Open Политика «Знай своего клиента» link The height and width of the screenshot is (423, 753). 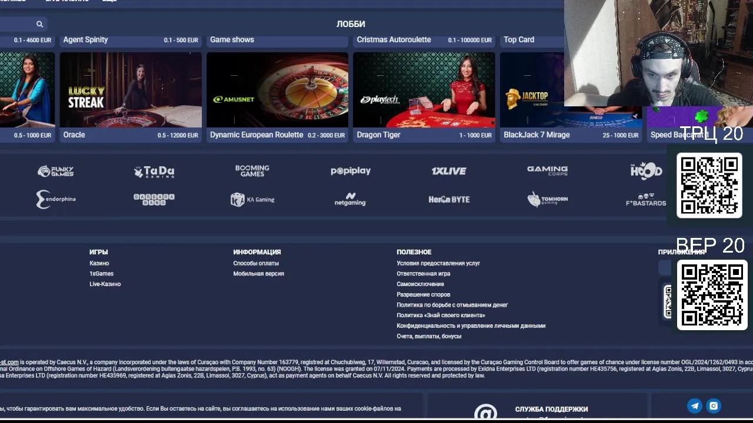(x=441, y=315)
